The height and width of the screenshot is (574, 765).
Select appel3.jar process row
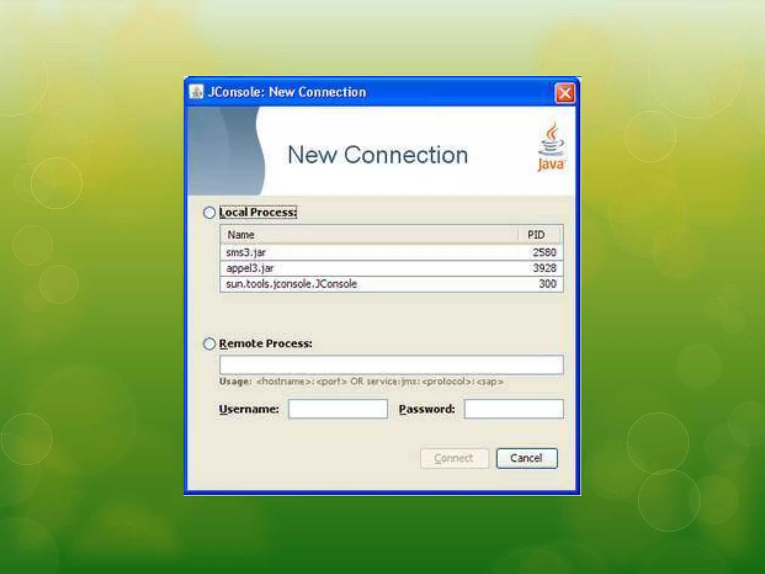tap(250, 268)
